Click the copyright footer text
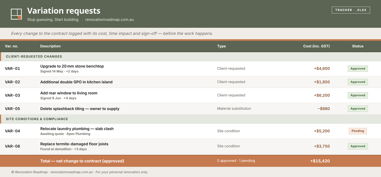This screenshot has width=381, height=177. (x=79, y=172)
